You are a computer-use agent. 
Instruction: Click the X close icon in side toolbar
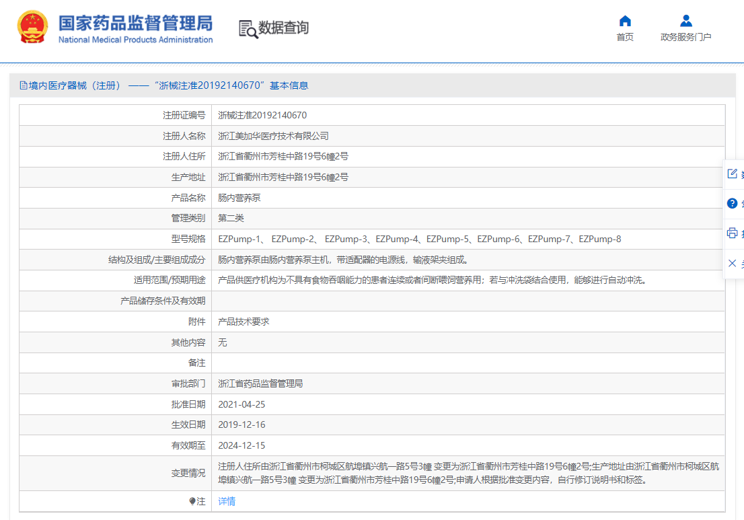[732, 263]
